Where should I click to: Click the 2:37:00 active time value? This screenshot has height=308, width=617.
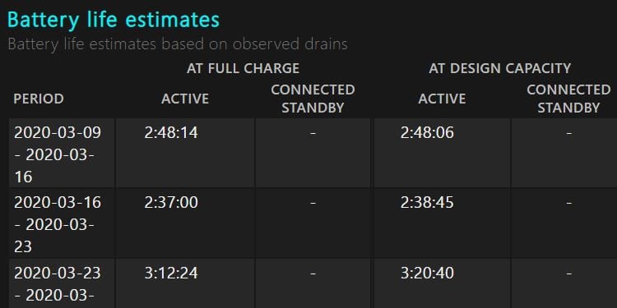[171, 203]
